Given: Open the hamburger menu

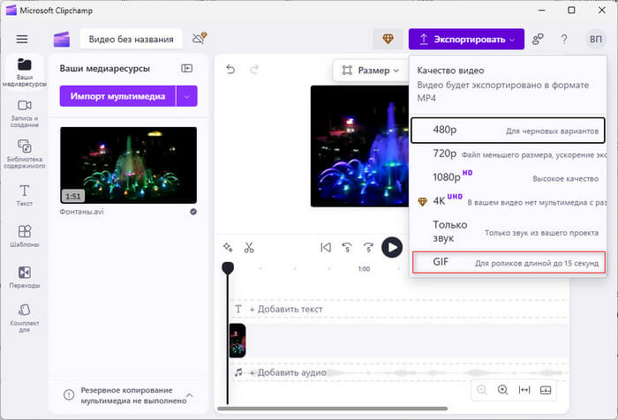Looking at the screenshot, I should pyautogui.click(x=22, y=39).
